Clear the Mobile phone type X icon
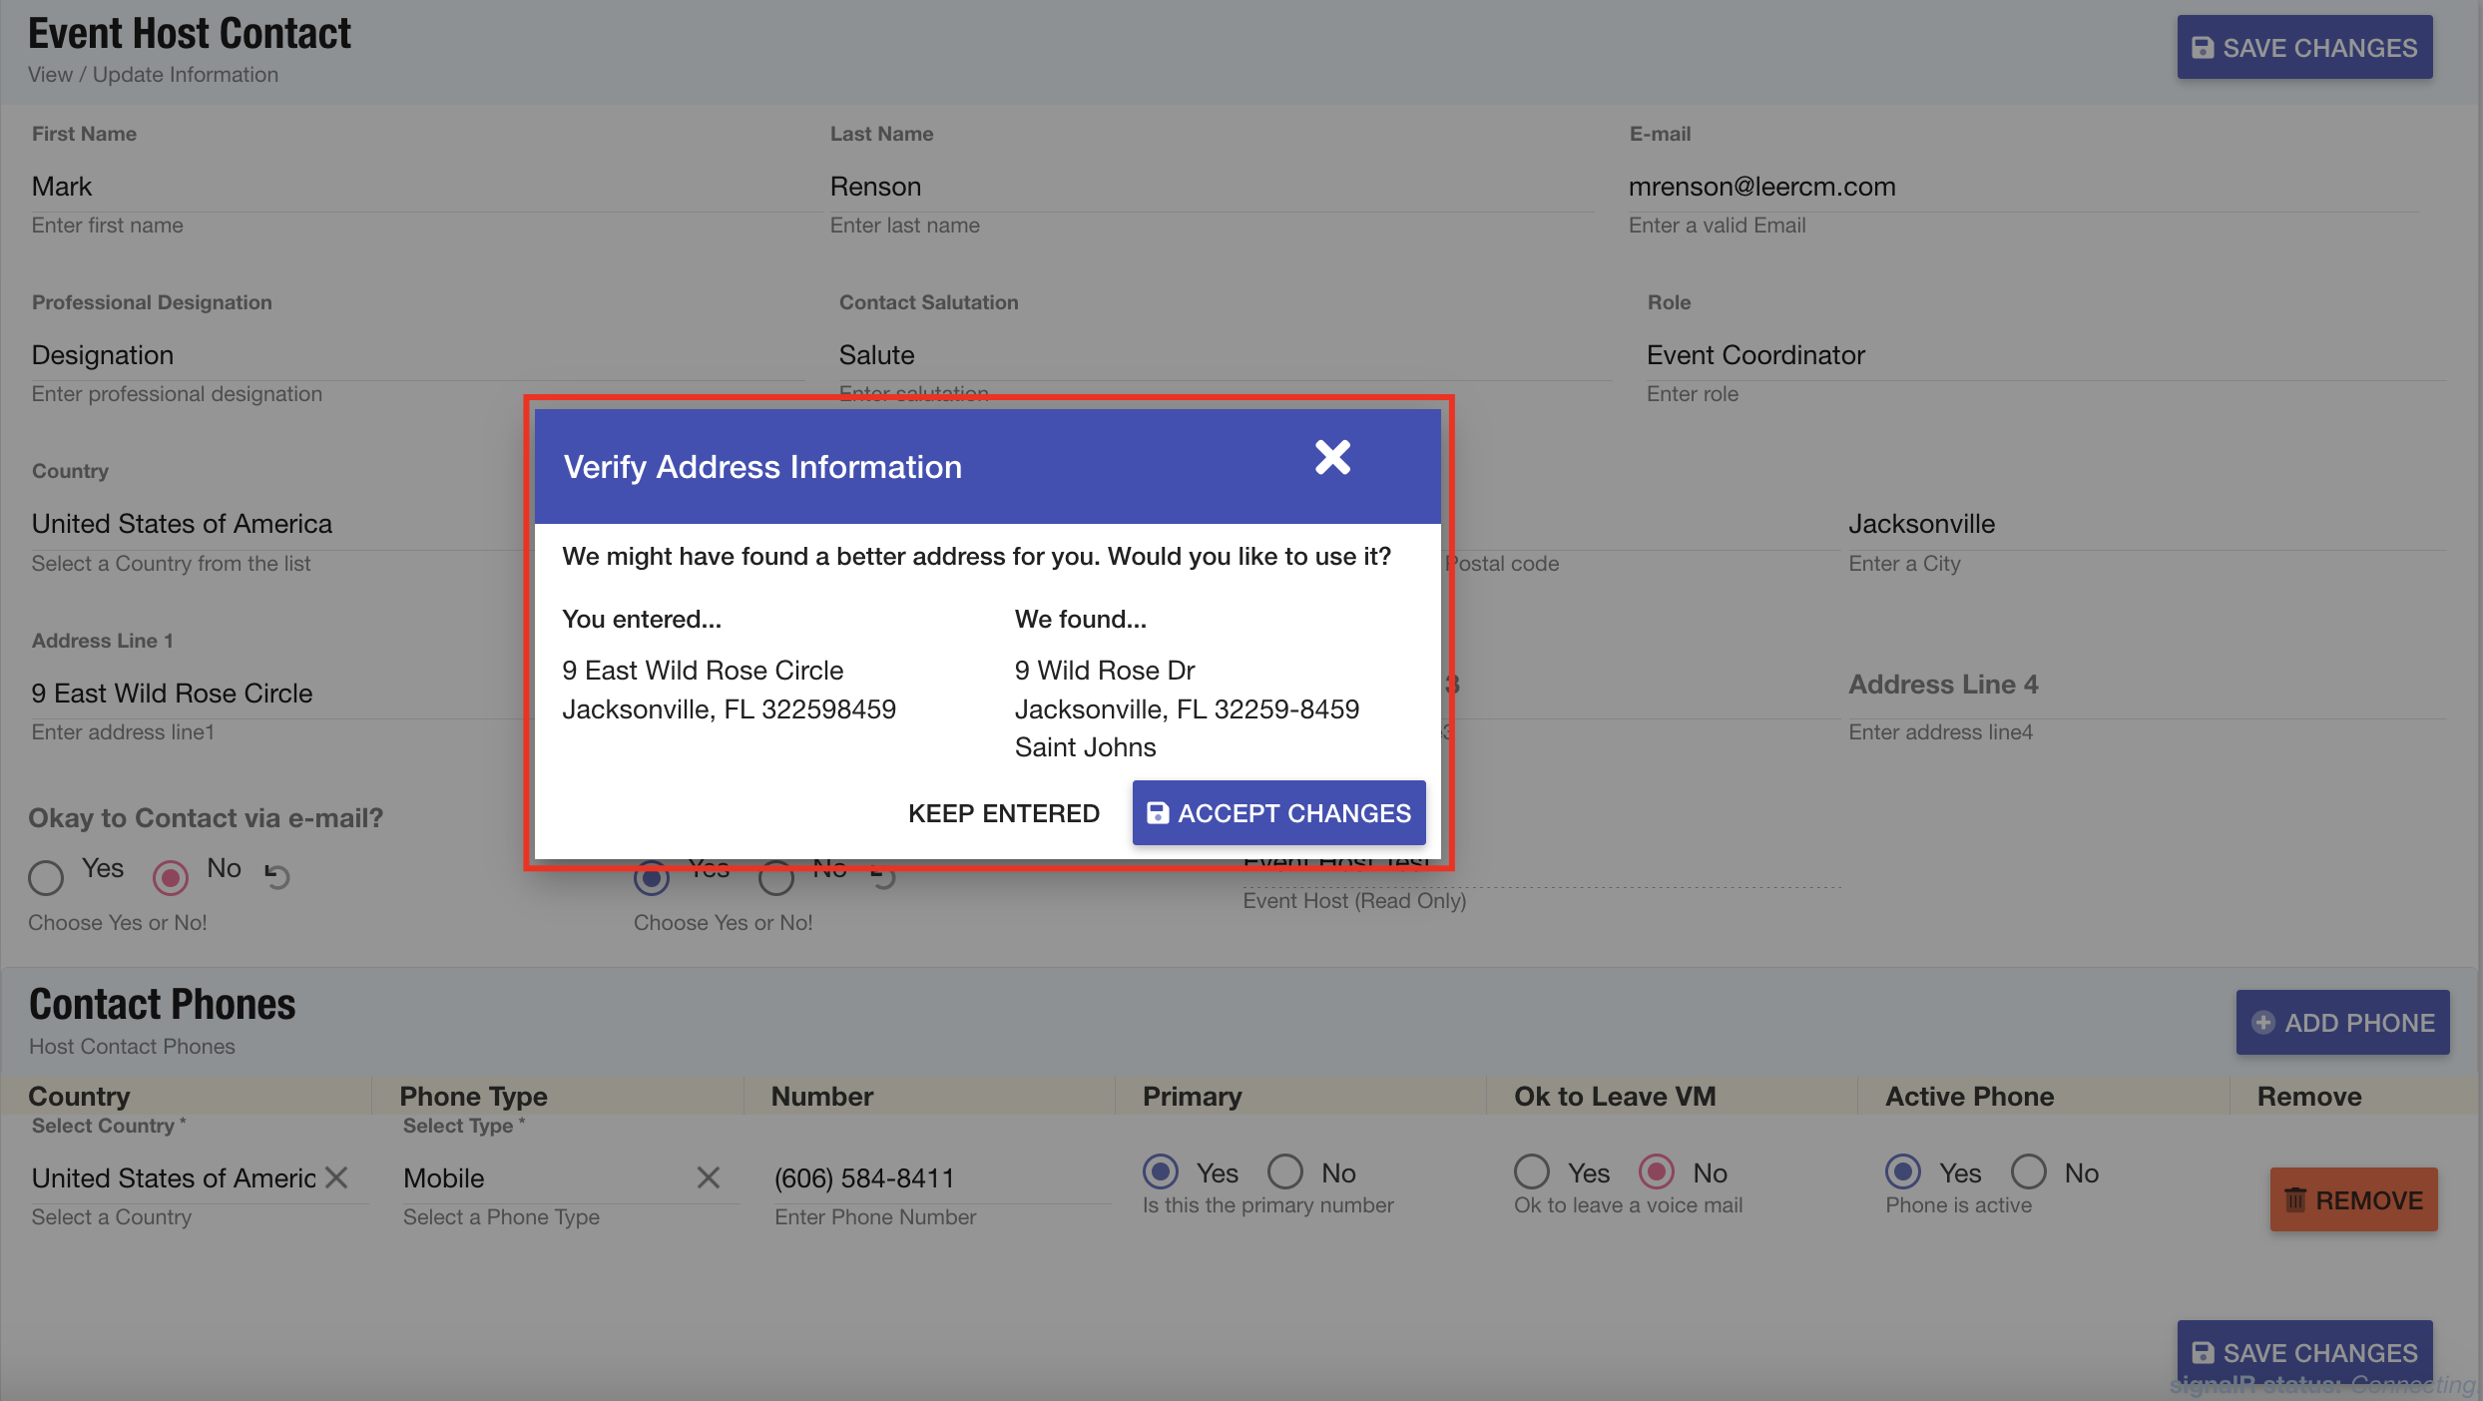Image resolution: width=2483 pixels, height=1401 pixels. point(709,1177)
